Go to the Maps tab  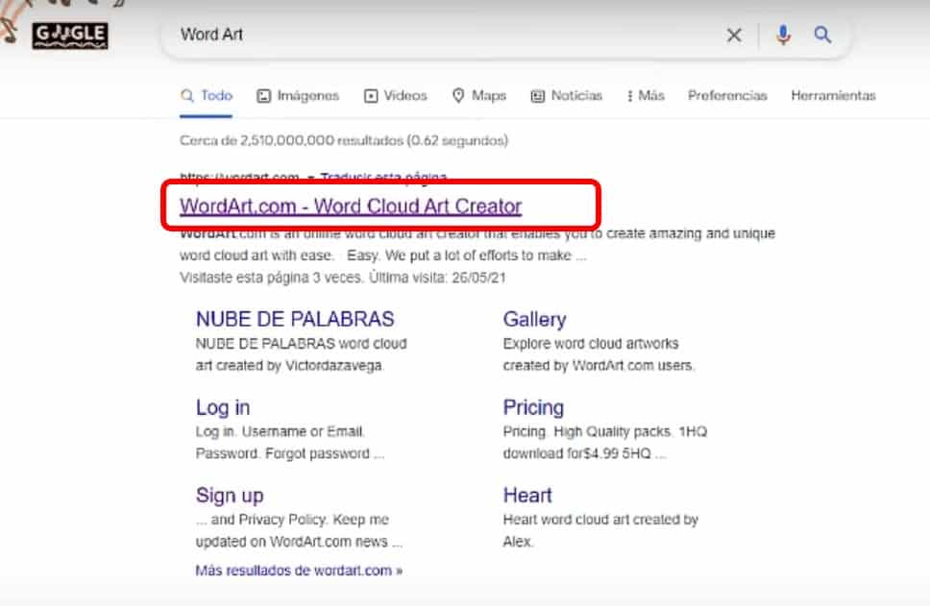478,96
